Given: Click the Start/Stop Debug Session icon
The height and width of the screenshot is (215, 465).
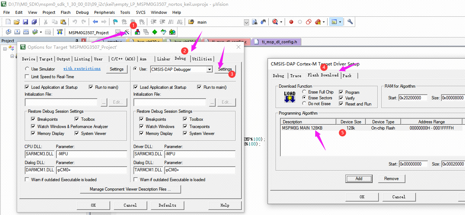Looking at the screenshot, I should [x=275, y=22].
